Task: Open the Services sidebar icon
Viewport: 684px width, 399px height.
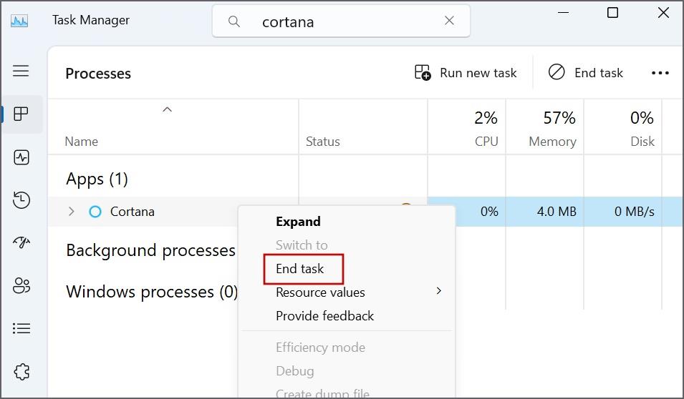Action: [21, 372]
